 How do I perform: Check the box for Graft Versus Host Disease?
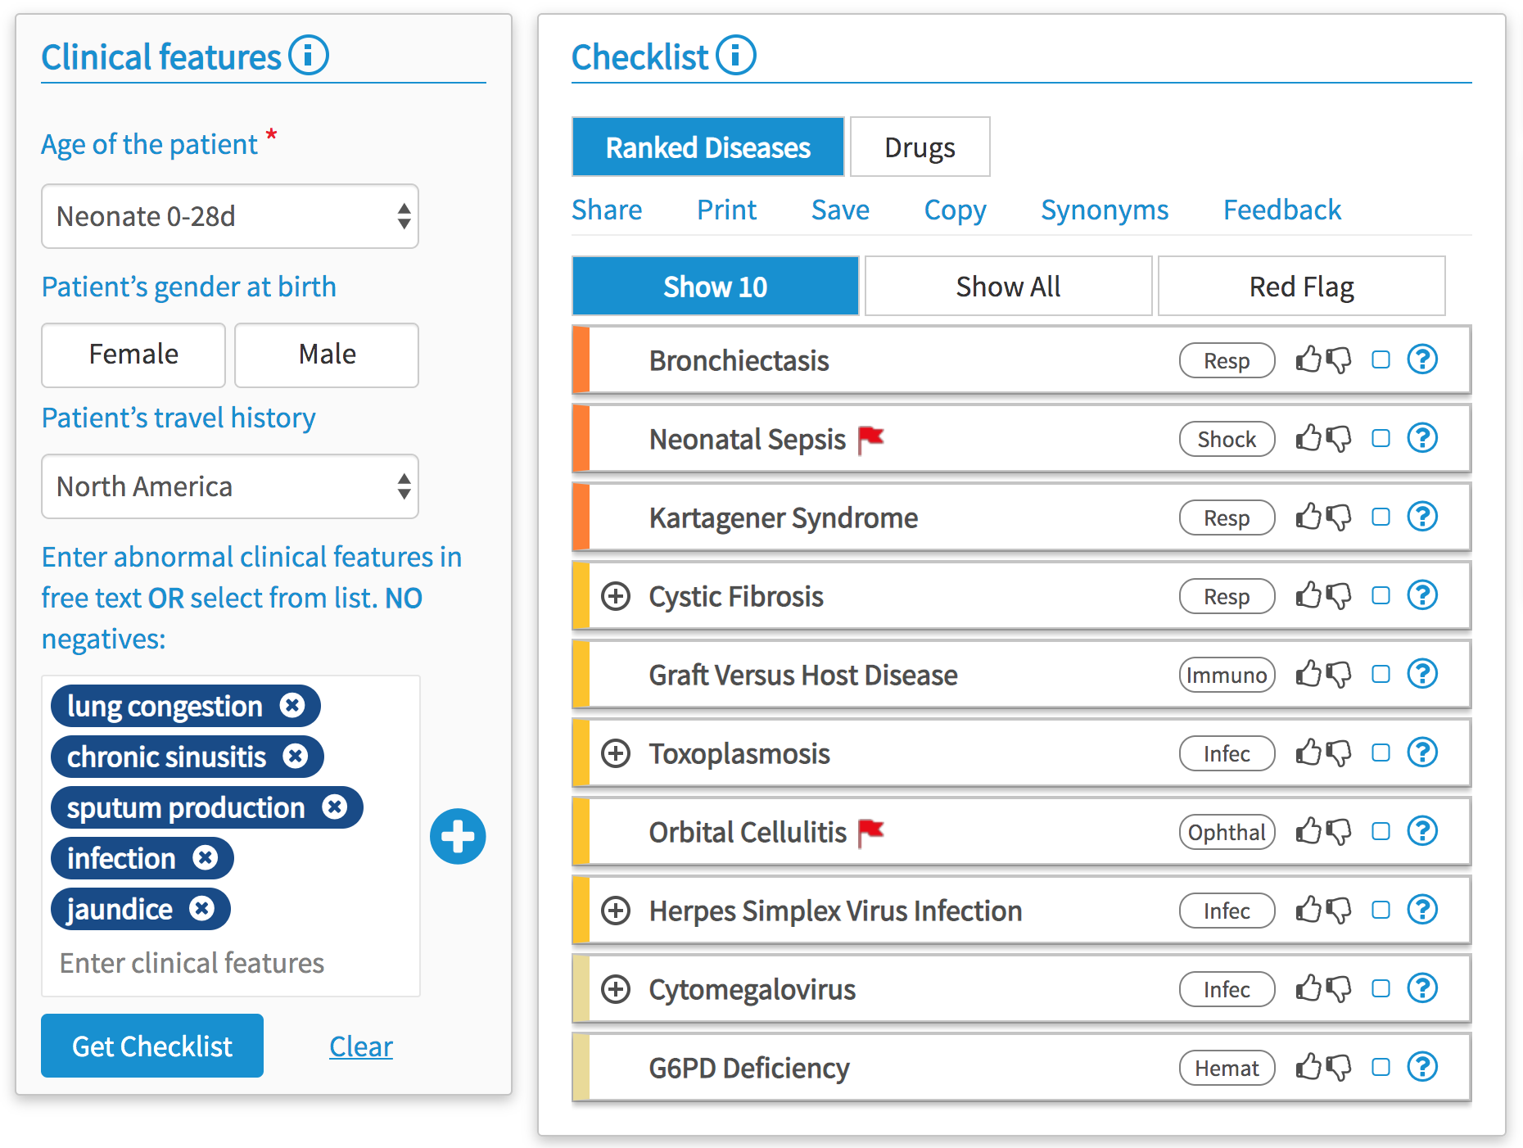click(x=1381, y=674)
